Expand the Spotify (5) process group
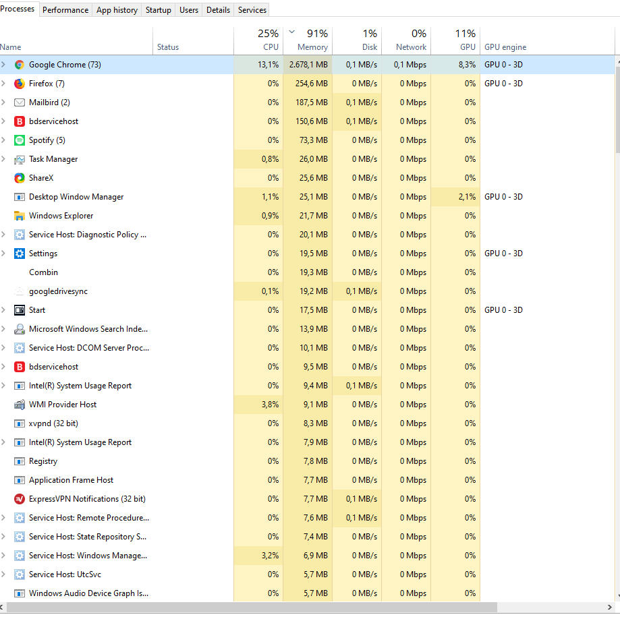 3,140
